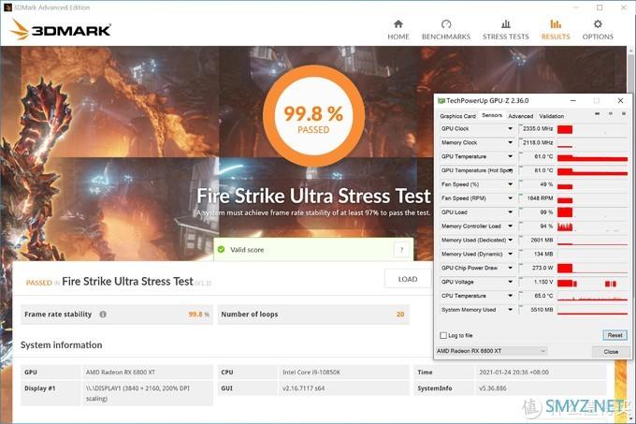
Task: Go to Stress Tests in 3DMark
Action: (x=505, y=30)
